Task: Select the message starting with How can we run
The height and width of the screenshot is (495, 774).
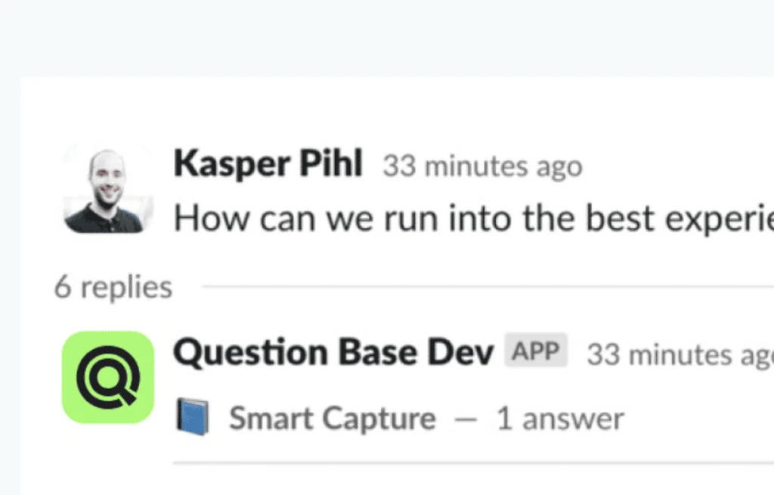Action: click(x=454, y=218)
